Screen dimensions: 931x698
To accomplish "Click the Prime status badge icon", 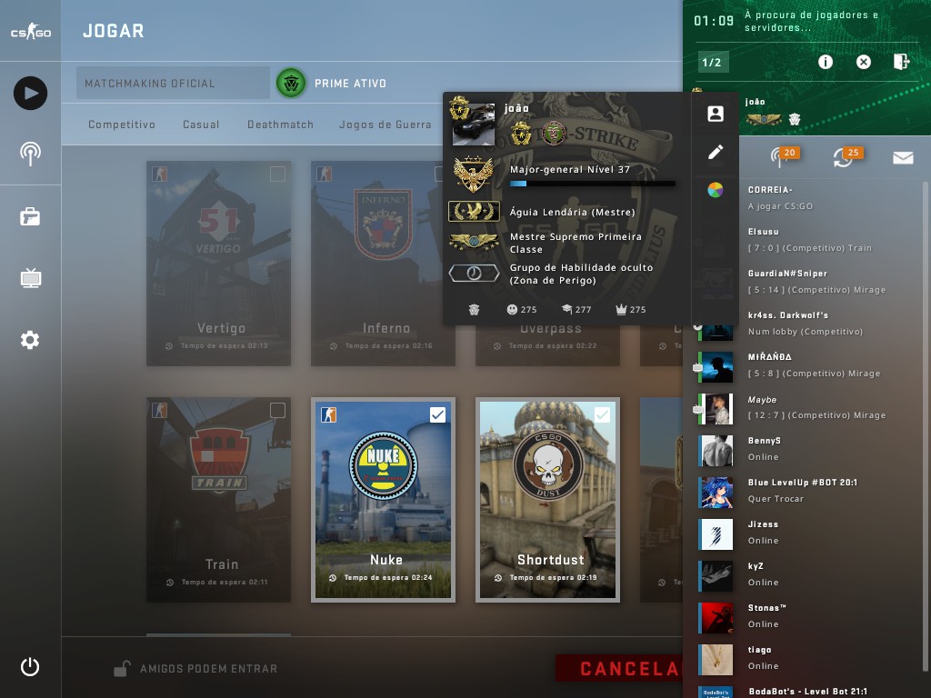I will coord(291,83).
